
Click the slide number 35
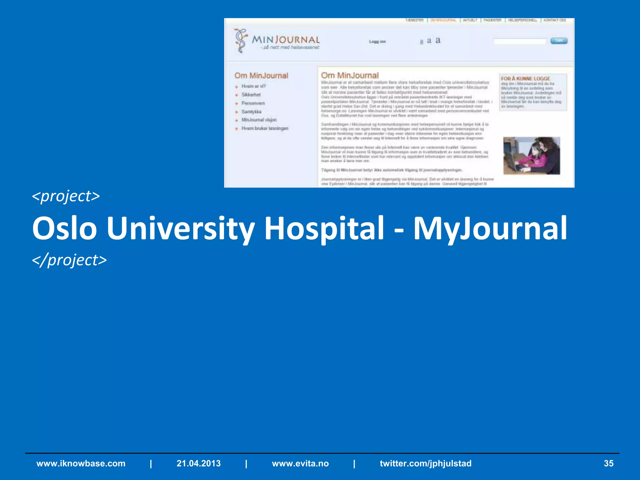(608, 463)
